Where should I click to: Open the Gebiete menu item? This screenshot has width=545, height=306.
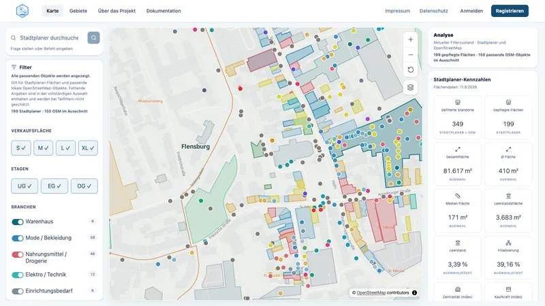click(78, 11)
